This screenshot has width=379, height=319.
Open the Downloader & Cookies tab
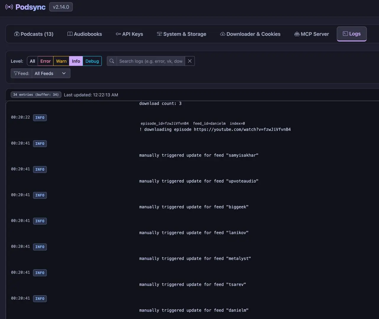click(x=250, y=34)
